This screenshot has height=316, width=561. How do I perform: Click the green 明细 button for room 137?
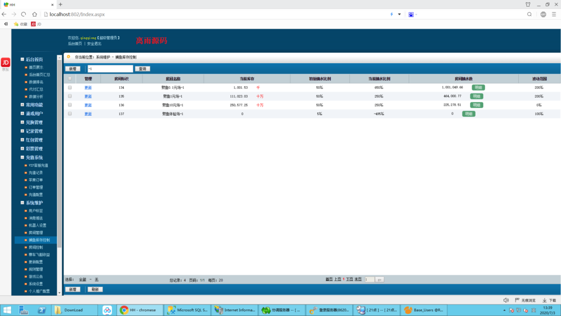[x=468, y=114]
